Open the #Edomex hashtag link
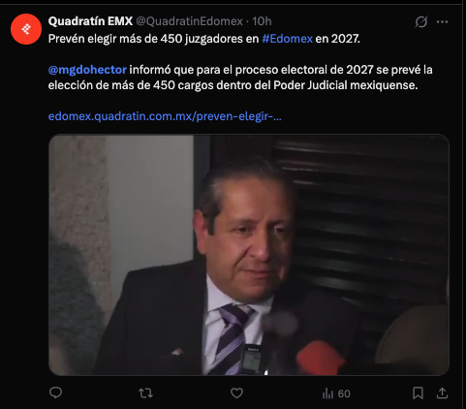Viewport: 466px width, 409px height. 287,39
